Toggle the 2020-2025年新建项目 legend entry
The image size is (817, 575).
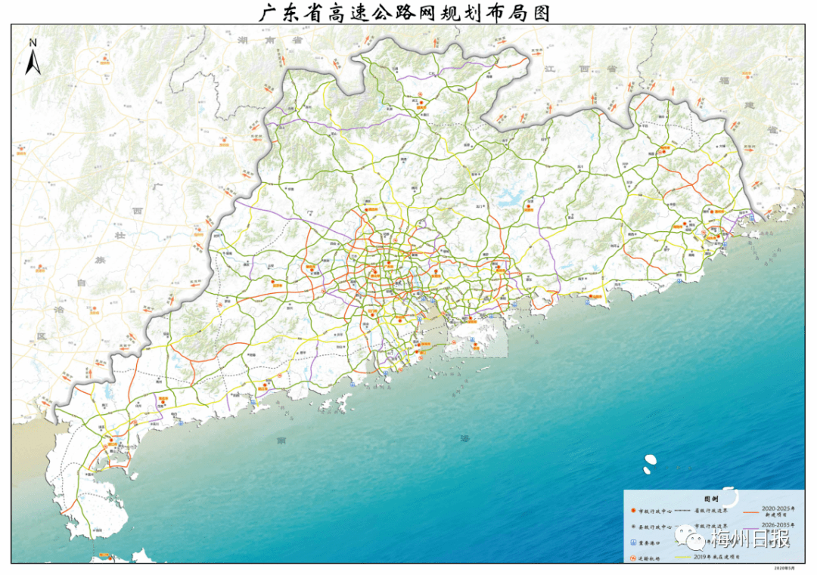point(778,510)
